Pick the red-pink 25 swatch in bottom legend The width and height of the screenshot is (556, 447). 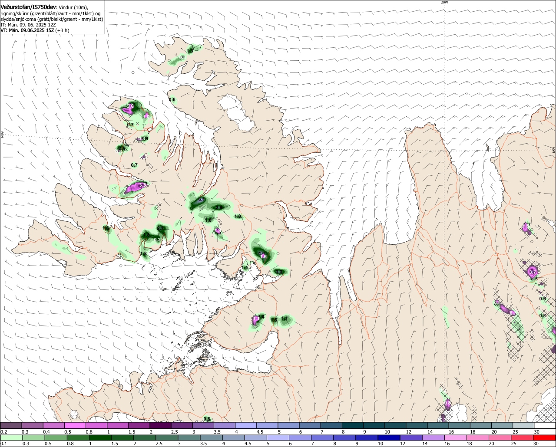[523, 438]
